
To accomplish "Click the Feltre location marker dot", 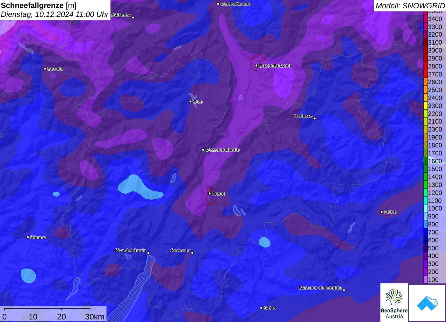I will (382, 212).
